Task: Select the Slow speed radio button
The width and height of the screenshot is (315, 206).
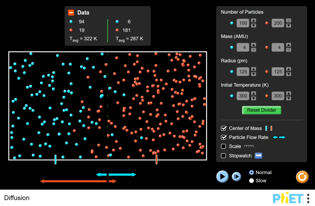Action: coord(251,181)
